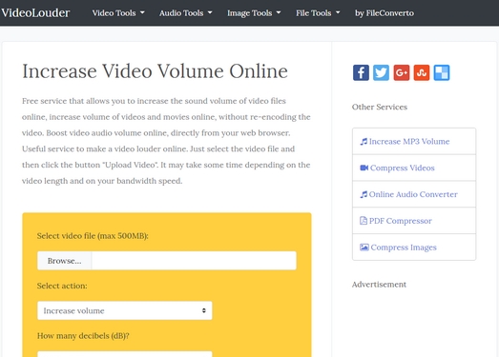Click the Advertisement label
This screenshot has width=499, height=357.
(379, 285)
